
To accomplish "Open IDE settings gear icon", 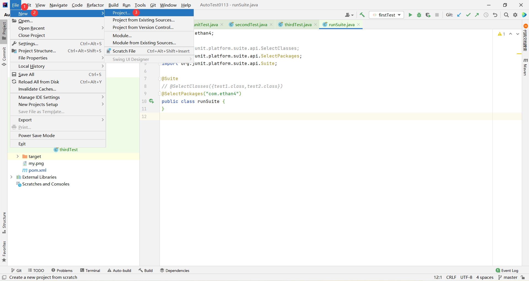I will point(515,15).
